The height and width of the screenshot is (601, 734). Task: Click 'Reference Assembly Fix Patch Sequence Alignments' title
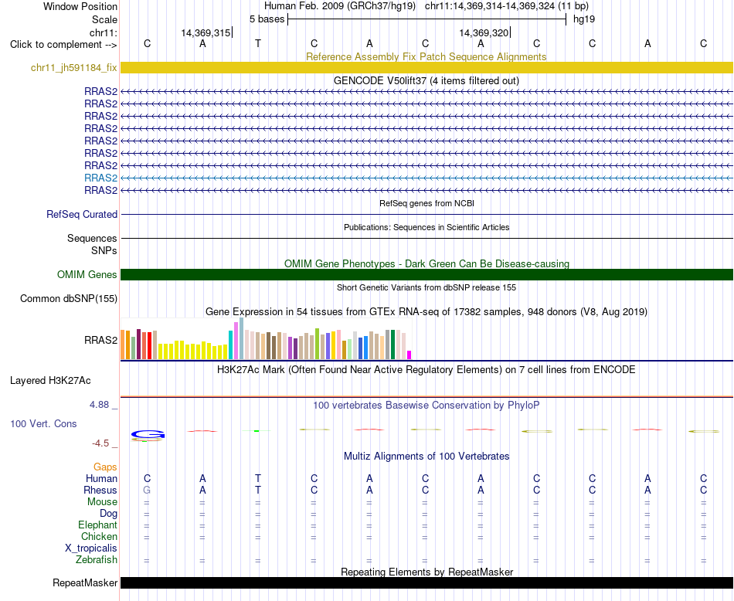pos(426,56)
